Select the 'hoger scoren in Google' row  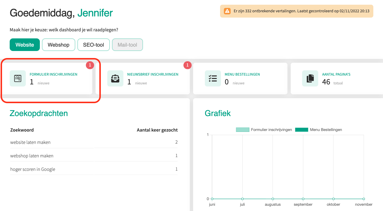(94, 169)
